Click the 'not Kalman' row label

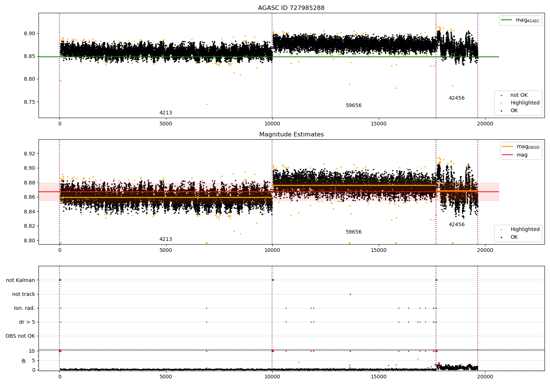coord(21,280)
